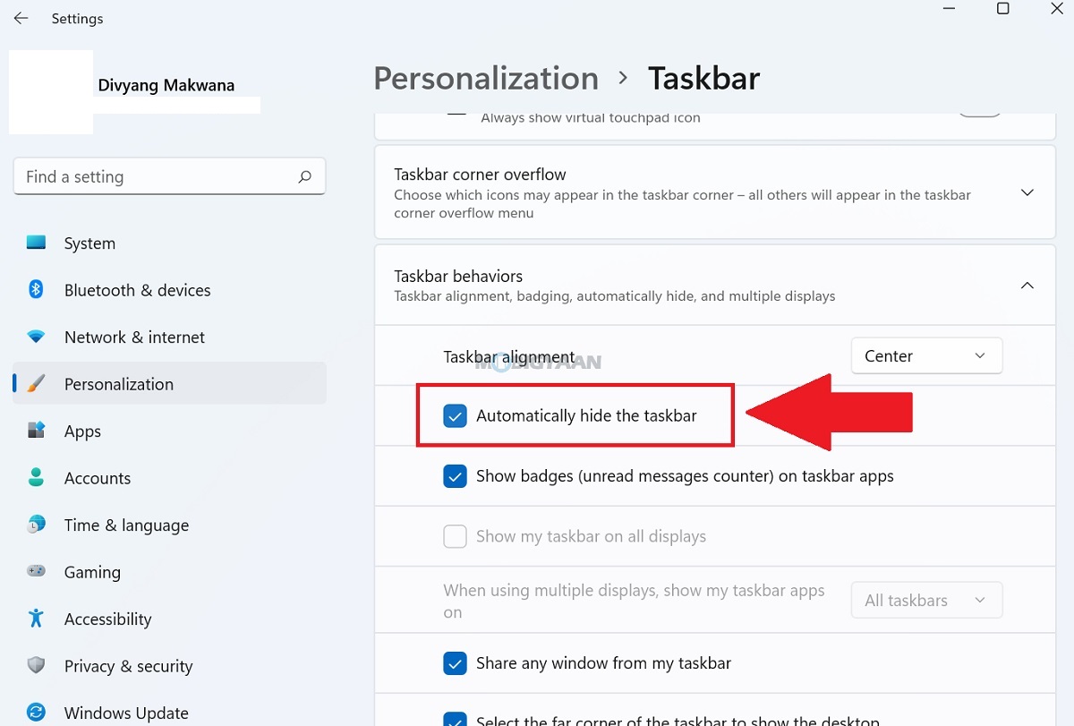Select Privacy & security section
The image size is (1074, 726).
[128, 666]
